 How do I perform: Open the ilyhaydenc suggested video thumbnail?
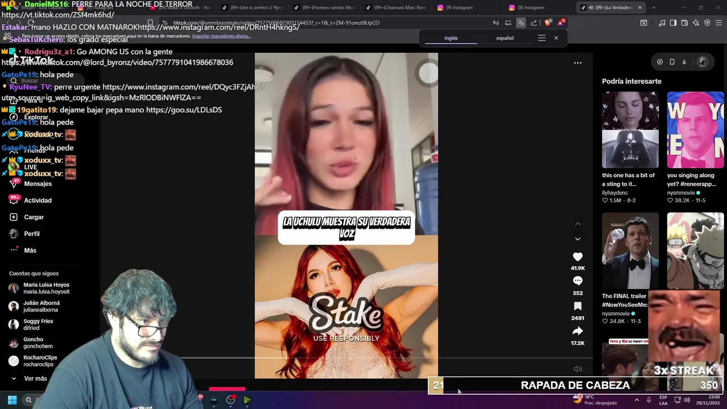630,130
